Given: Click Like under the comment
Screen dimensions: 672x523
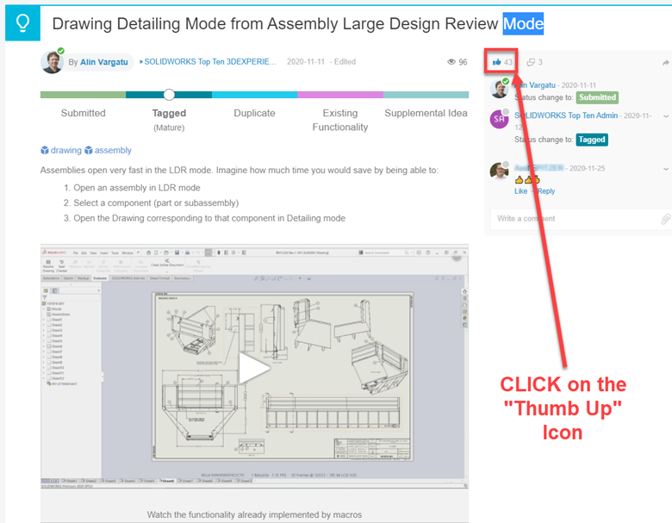Looking at the screenshot, I should tap(520, 191).
